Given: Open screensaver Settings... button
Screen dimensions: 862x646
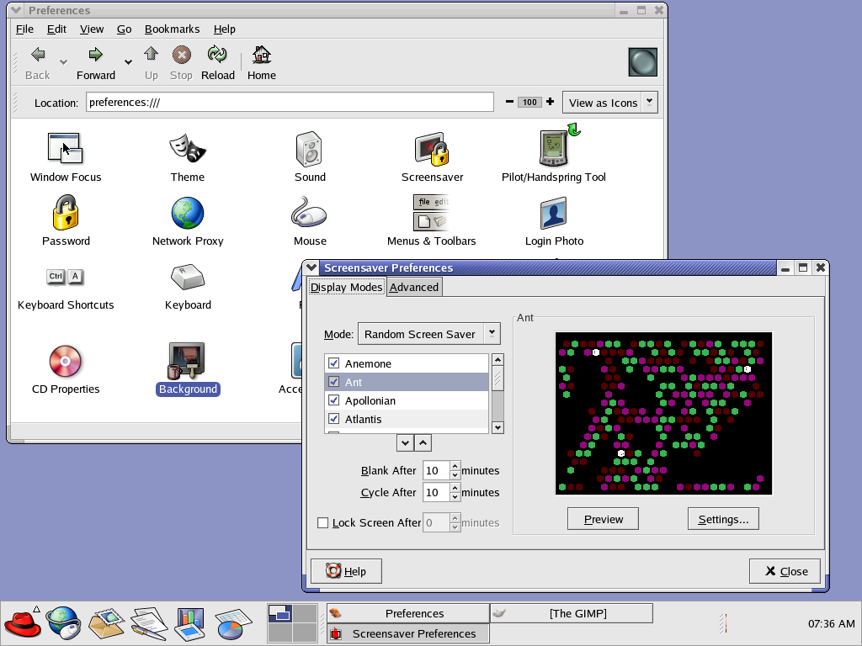Looking at the screenshot, I should (x=723, y=519).
